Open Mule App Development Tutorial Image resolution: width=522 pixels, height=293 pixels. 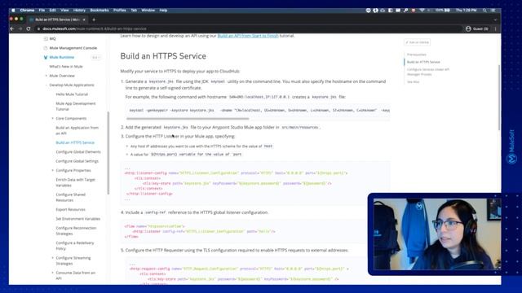coord(76,107)
